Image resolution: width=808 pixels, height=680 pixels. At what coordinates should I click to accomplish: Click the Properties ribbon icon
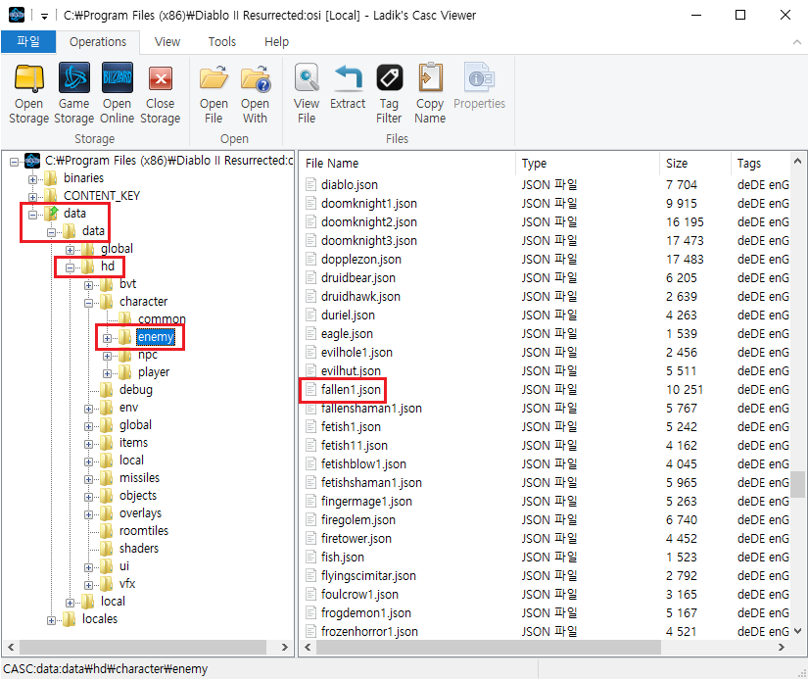(479, 78)
